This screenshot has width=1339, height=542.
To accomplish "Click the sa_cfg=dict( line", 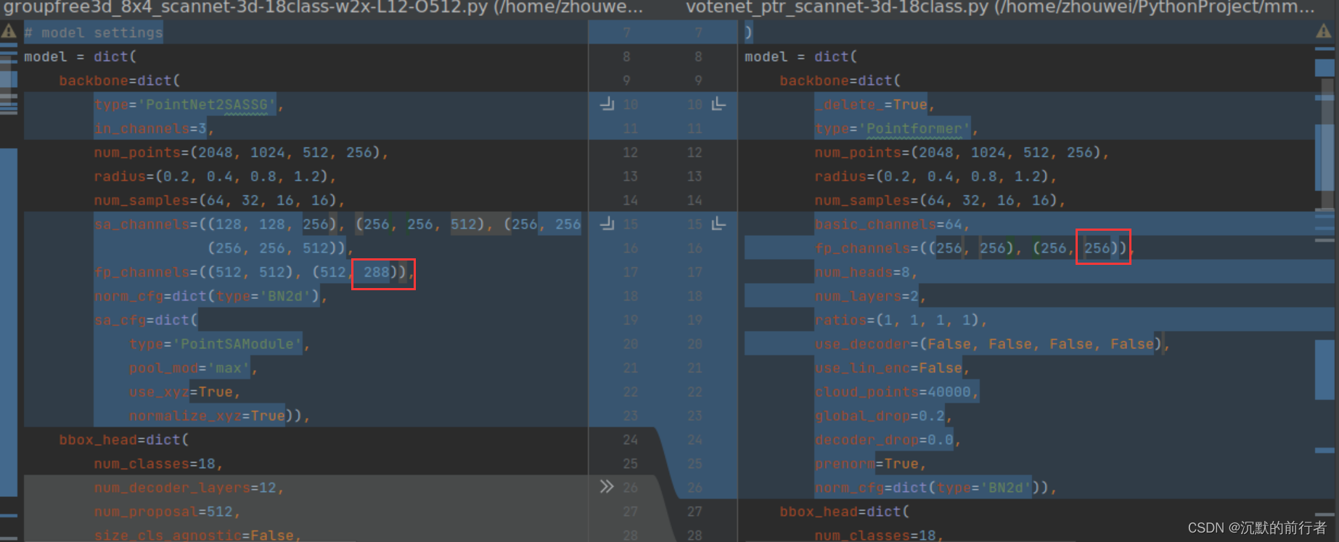I will (146, 320).
